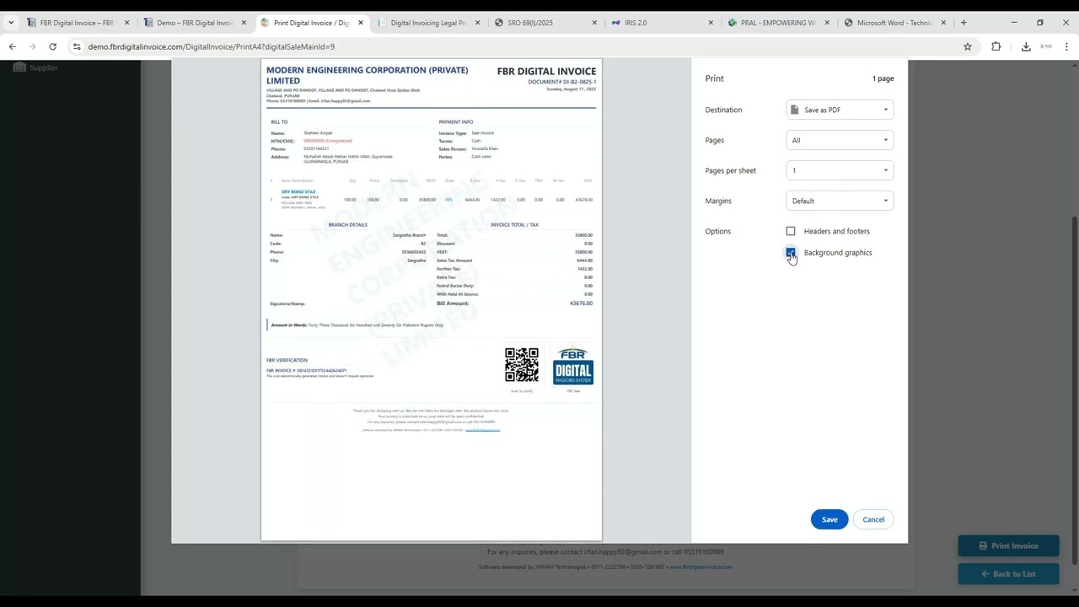Open the Pages dropdown showing All

pyautogui.click(x=840, y=140)
